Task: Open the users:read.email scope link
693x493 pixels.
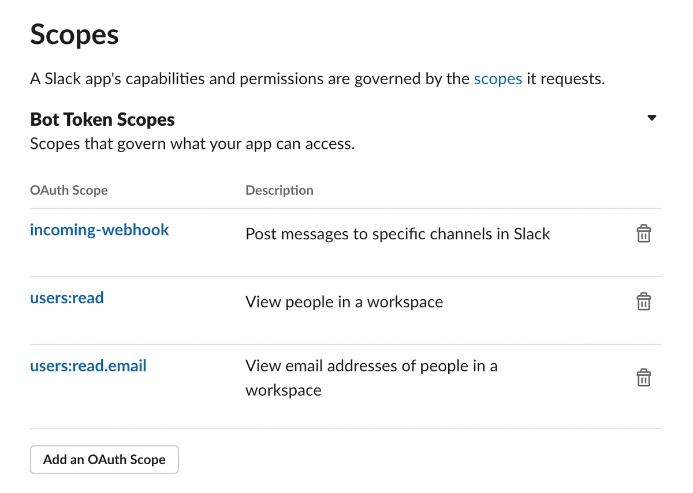Action: (88, 366)
